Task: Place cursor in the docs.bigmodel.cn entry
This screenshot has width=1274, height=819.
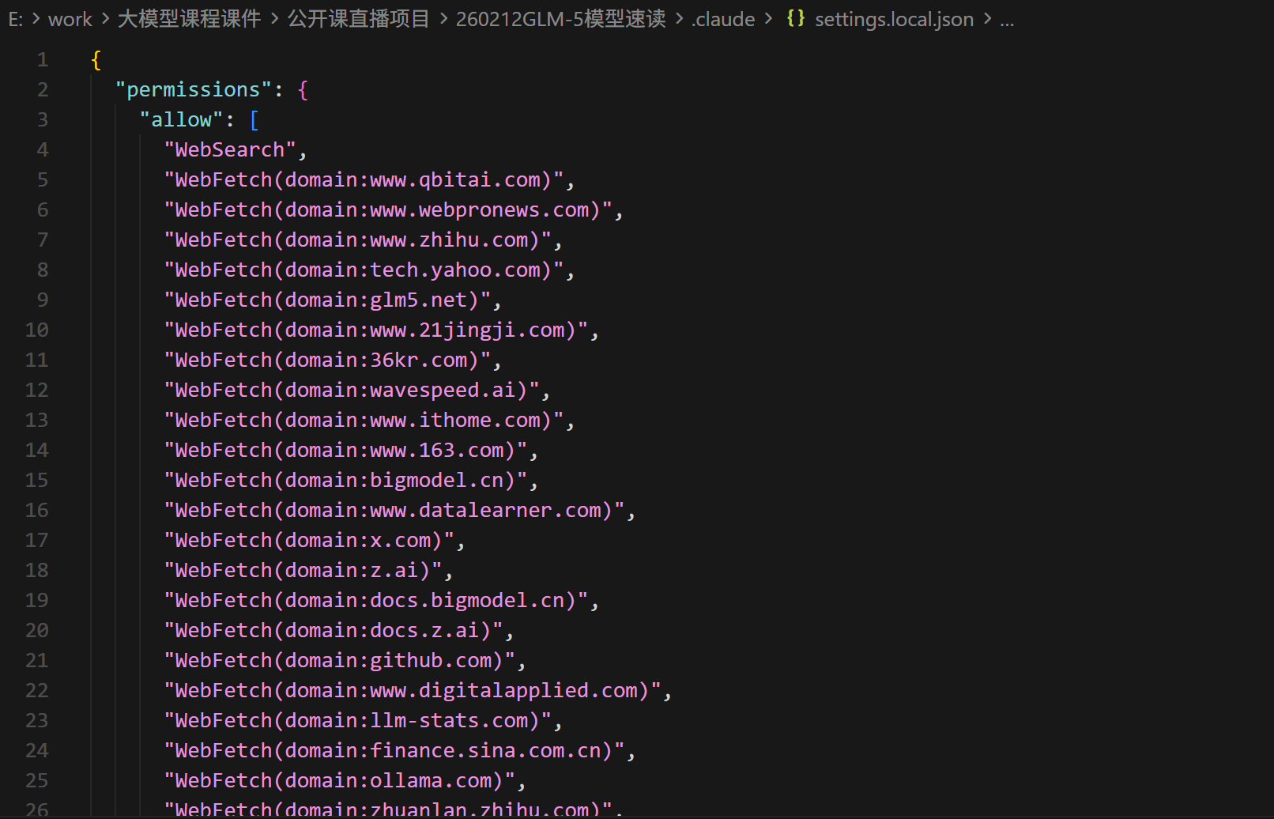Action: [376, 601]
